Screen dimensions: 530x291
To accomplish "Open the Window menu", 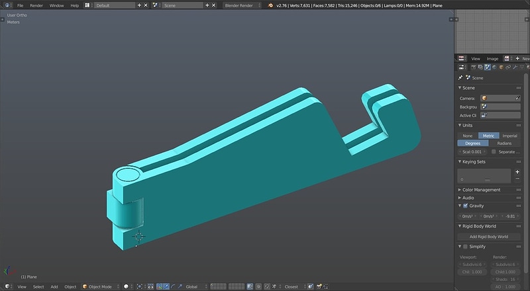I will (56, 5).
